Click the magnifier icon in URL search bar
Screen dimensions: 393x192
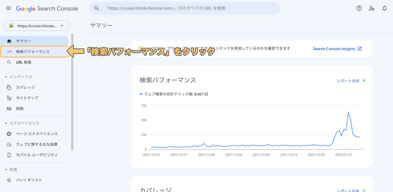[x=97, y=8]
